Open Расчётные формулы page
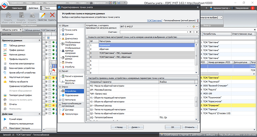The height and width of the screenshot is (137, 257). point(70,82)
